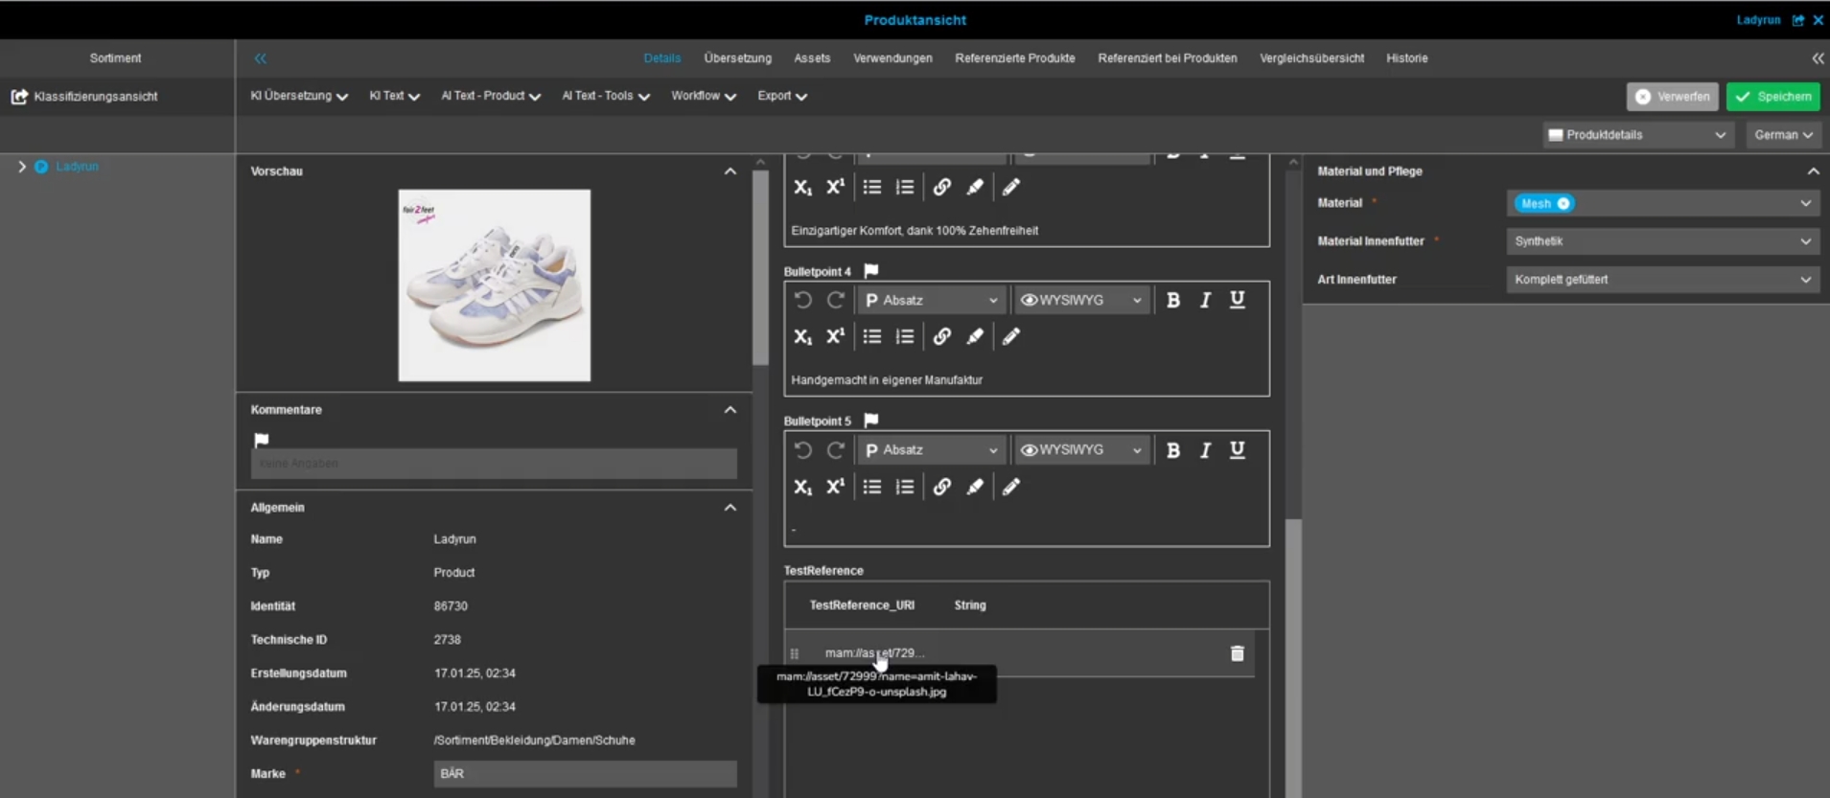Click Italic in Bulletpoint 5 editor
Image resolution: width=1830 pixels, height=798 pixels.
tap(1205, 450)
